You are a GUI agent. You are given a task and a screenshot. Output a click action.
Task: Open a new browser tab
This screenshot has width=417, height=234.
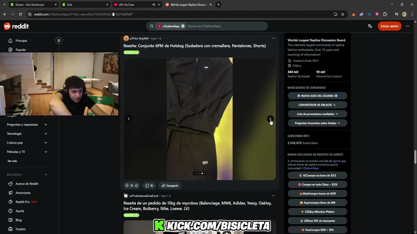point(218,5)
